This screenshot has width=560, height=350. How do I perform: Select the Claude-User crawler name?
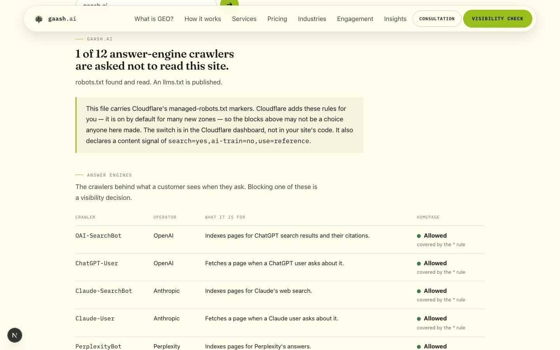[95, 318]
